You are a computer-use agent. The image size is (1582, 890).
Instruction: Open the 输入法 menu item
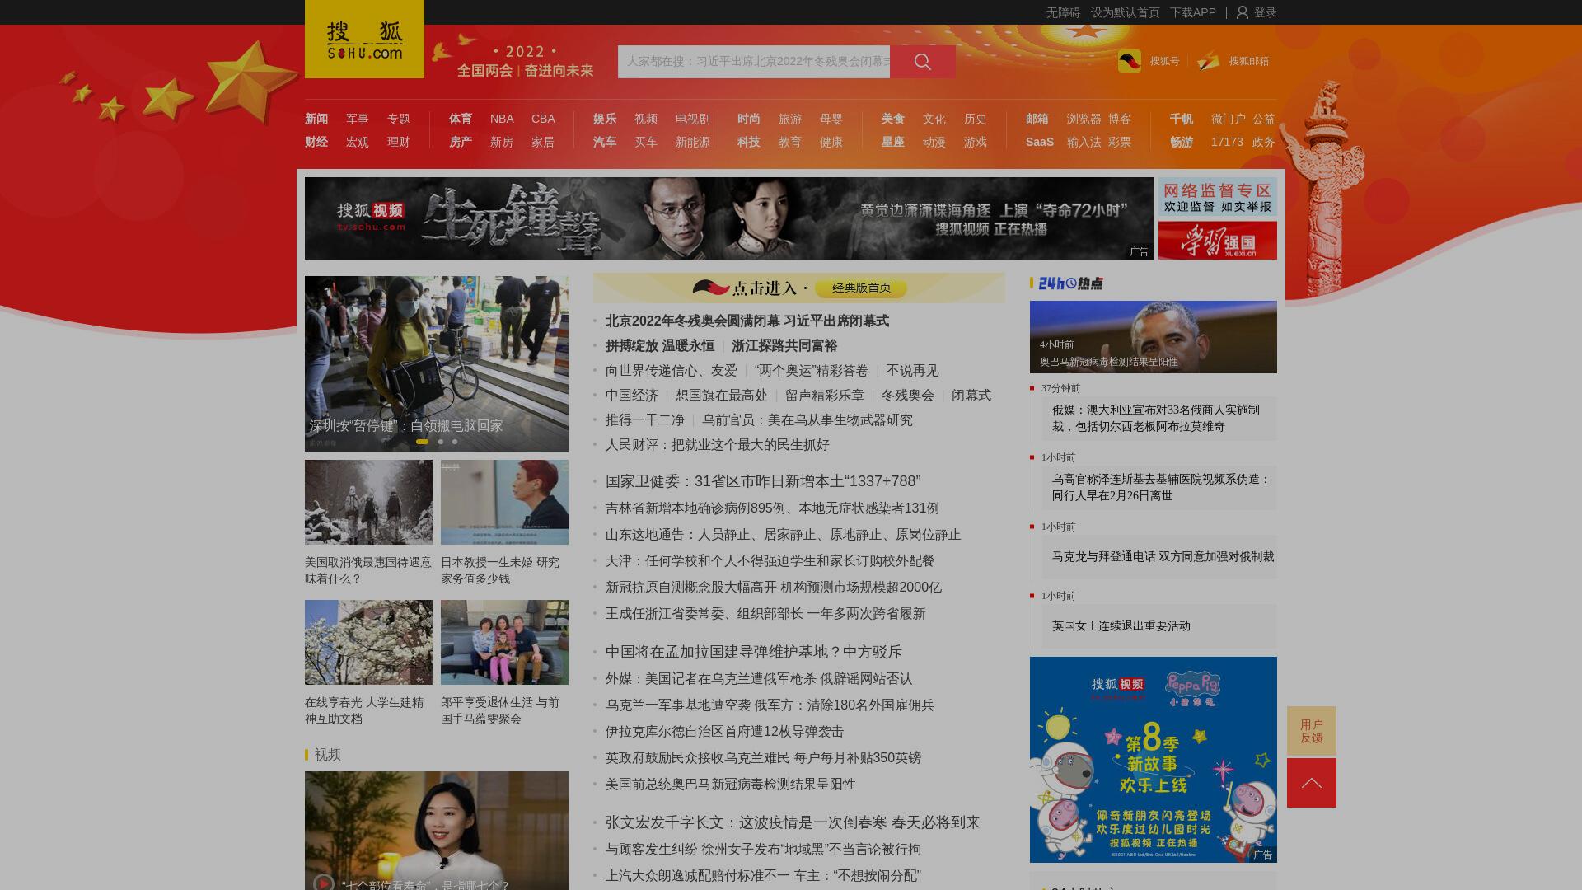click(1084, 142)
